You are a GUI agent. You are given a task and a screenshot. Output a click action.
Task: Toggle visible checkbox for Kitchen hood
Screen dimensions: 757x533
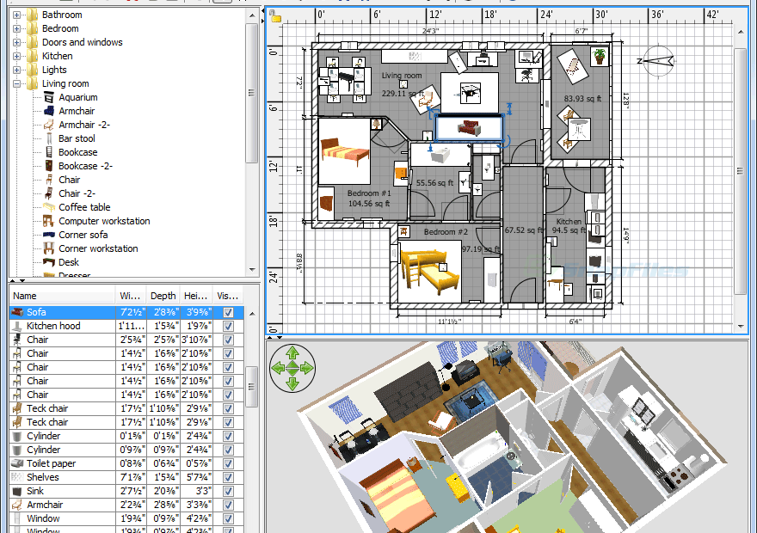[228, 327]
